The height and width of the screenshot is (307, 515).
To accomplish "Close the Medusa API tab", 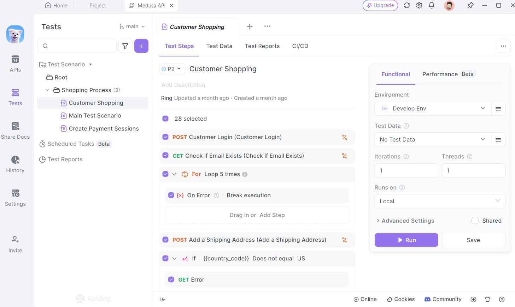I will [x=172, y=6].
